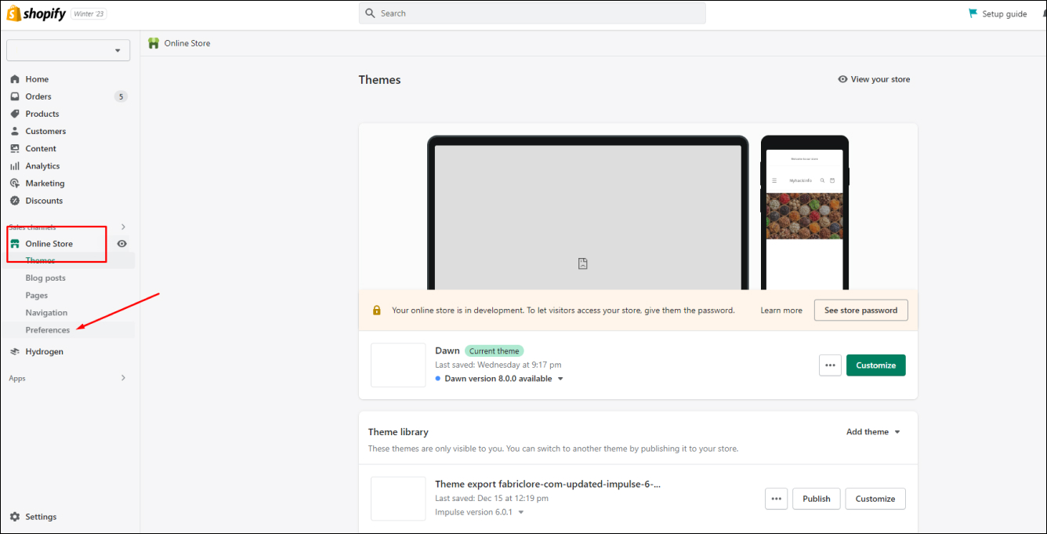Click the orders count badge 5

(120, 96)
